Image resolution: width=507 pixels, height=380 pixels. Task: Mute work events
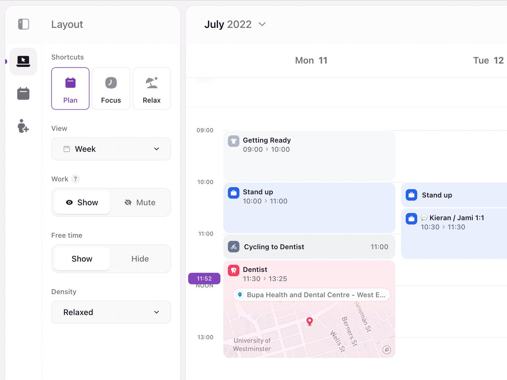[140, 202]
